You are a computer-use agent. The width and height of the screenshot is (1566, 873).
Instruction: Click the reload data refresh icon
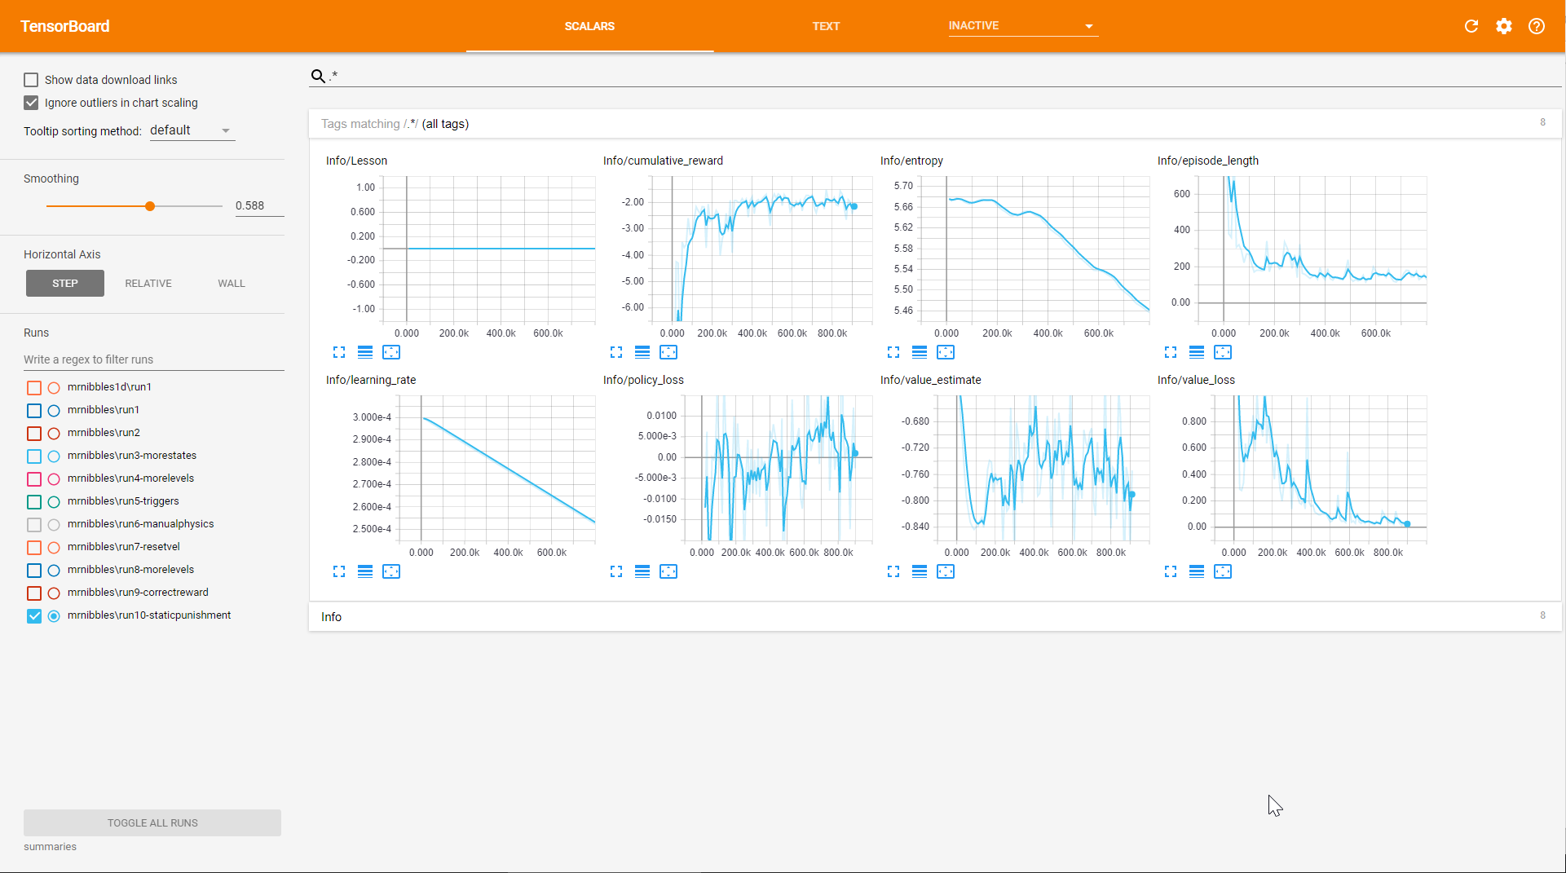point(1471,26)
